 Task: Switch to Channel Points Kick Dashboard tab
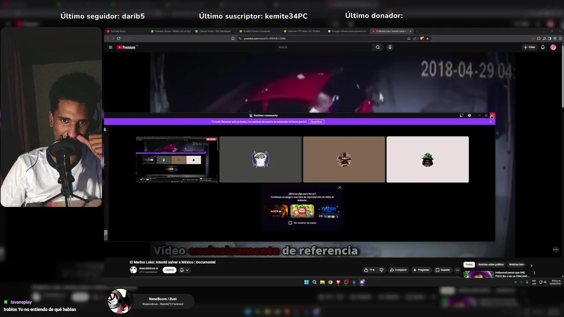pos(215,31)
